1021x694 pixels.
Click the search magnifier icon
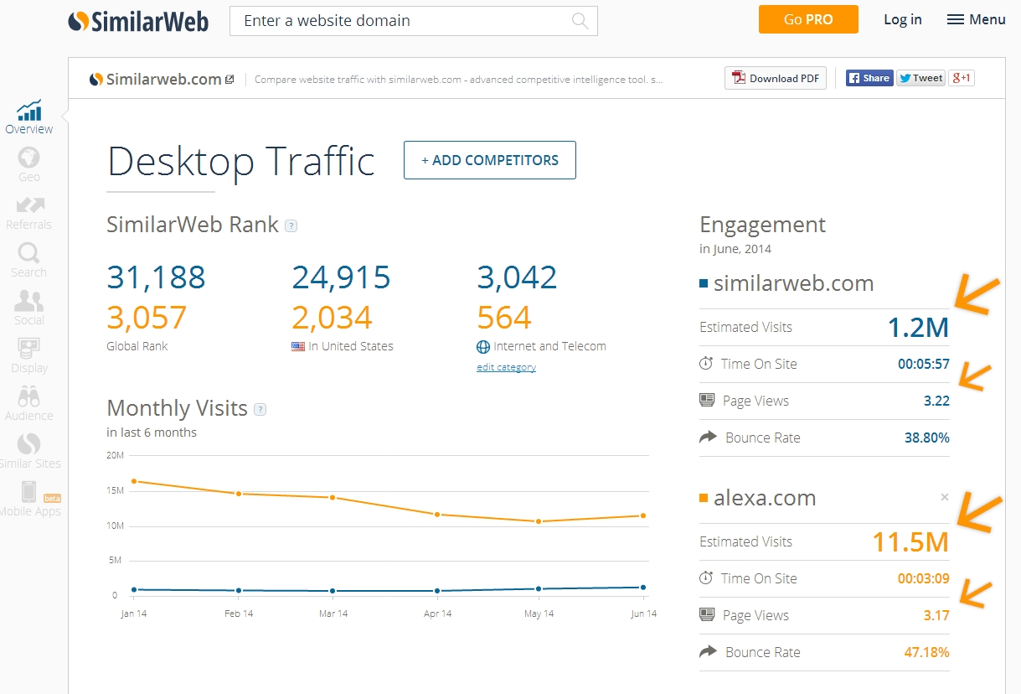tap(580, 21)
